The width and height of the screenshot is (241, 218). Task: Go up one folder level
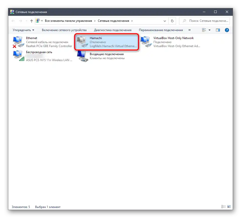(32, 21)
